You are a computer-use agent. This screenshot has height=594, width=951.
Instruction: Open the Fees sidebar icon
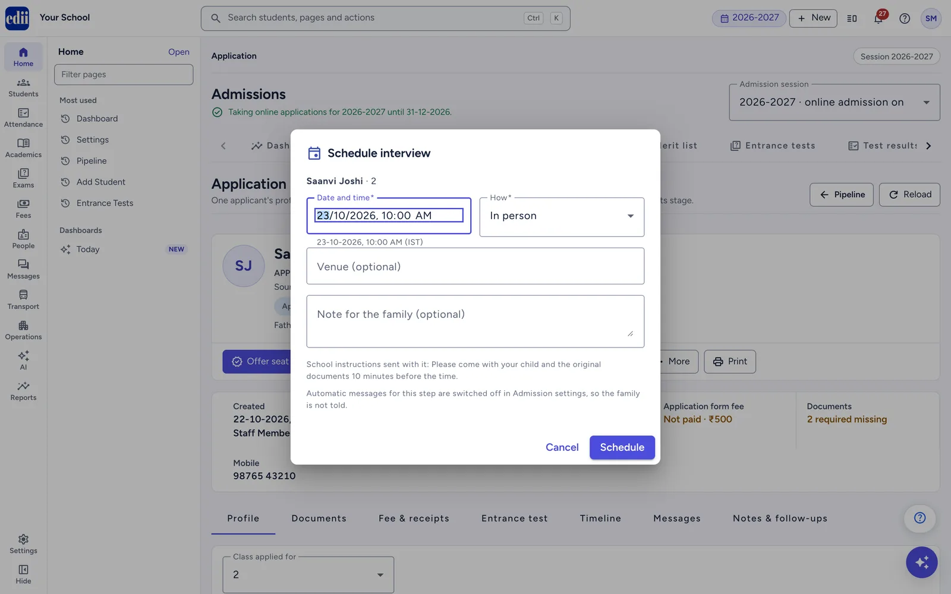click(23, 209)
